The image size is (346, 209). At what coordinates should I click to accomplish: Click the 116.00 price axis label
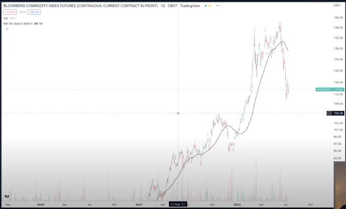click(338, 82)
